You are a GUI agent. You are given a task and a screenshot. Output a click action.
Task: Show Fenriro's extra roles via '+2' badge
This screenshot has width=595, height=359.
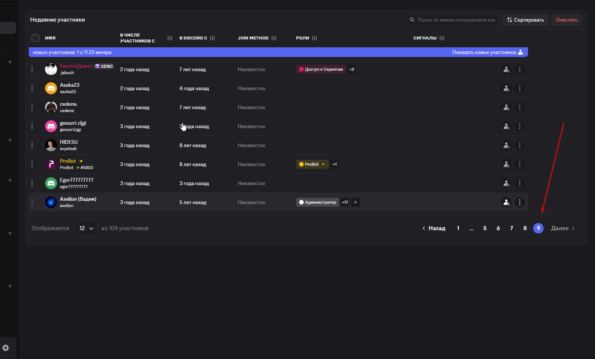point(352,69)
